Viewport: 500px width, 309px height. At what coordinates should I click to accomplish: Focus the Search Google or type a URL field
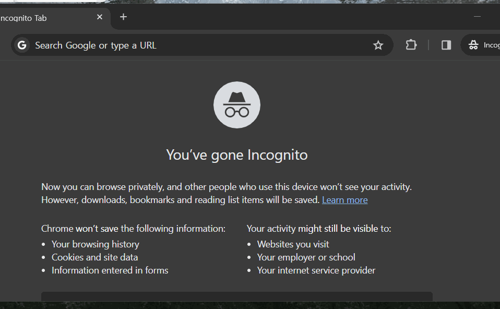point(203,45)
